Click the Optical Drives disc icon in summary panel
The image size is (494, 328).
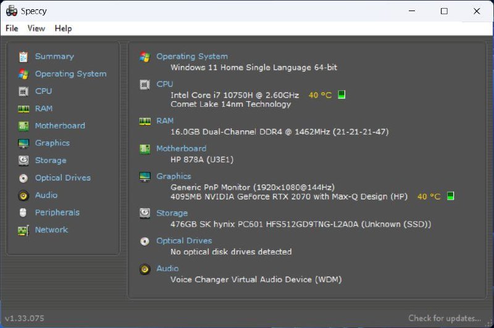(x=145, y=242)
